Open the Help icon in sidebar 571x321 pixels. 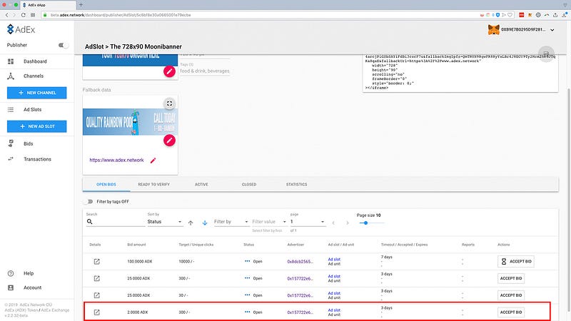point(11,273)
